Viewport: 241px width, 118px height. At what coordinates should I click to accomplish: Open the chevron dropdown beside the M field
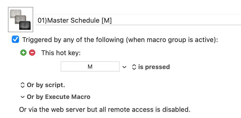[124, 67]
